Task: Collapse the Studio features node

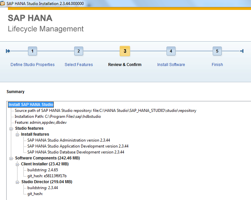Action: pyautogui.click(x=11, y=129)
